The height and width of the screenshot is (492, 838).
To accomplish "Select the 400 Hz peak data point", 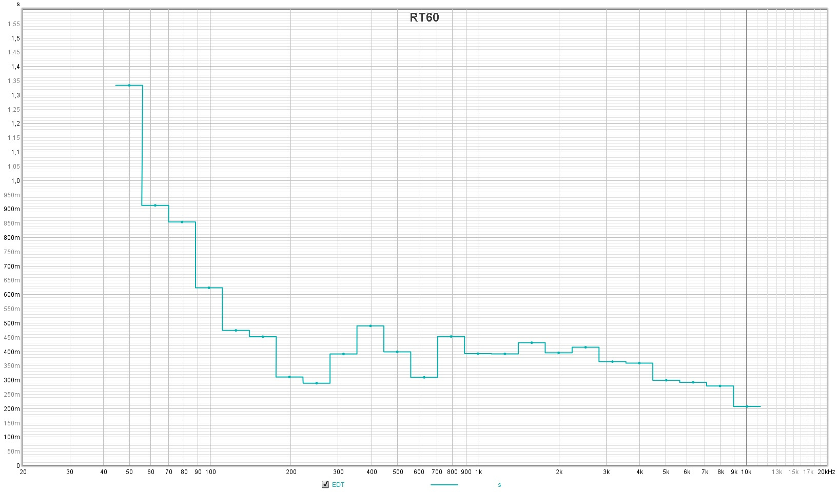I will click(x=371, y=326).
